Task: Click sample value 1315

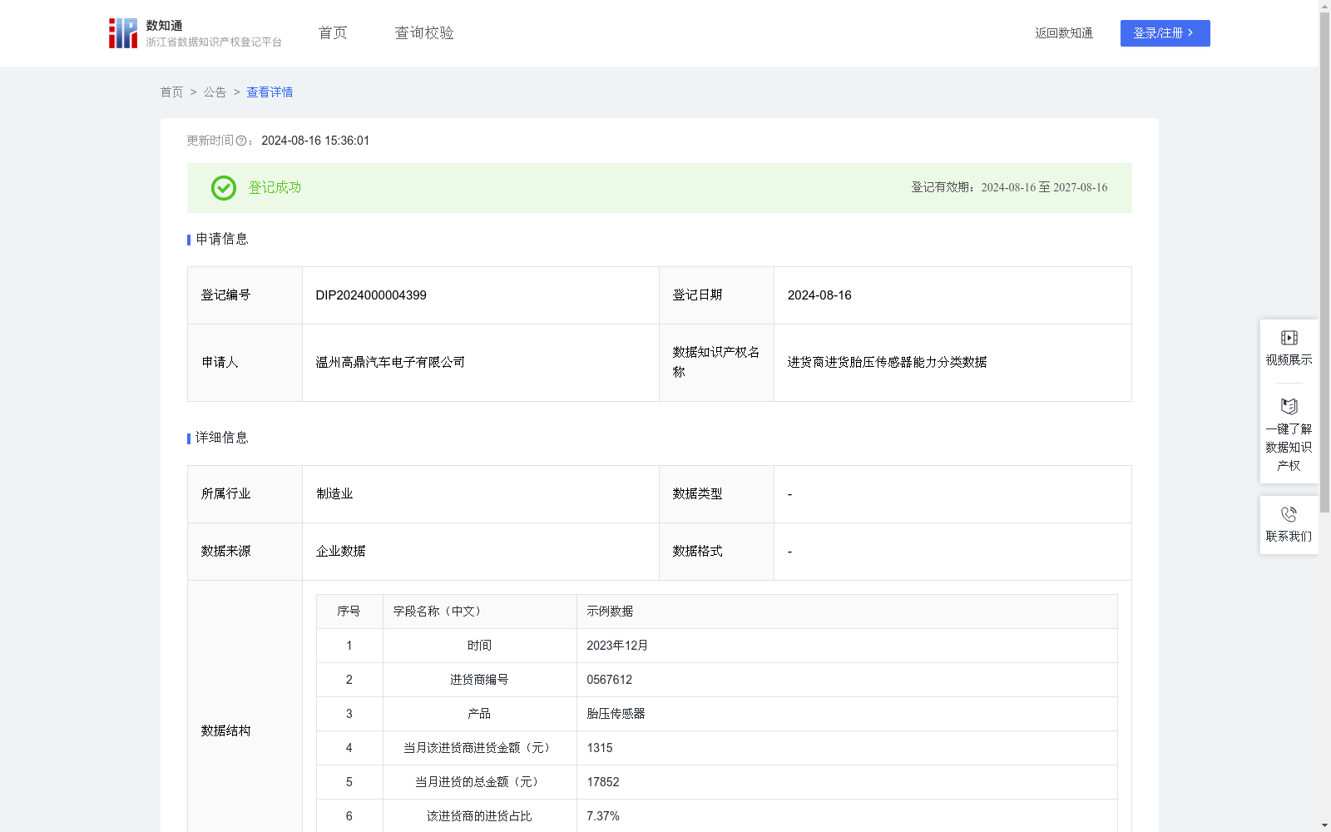Action: pyautogui.click(x=599, y=748)
